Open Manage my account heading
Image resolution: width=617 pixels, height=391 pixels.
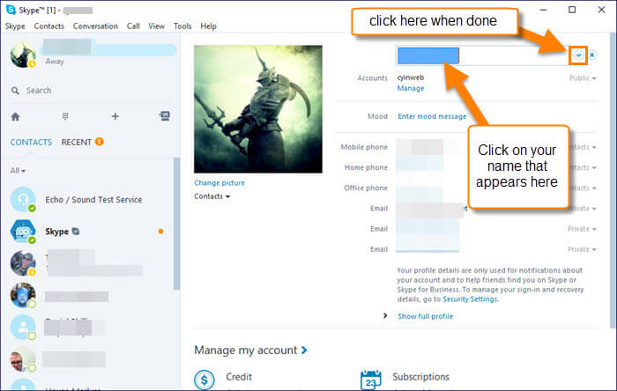[x=250, y=350]
